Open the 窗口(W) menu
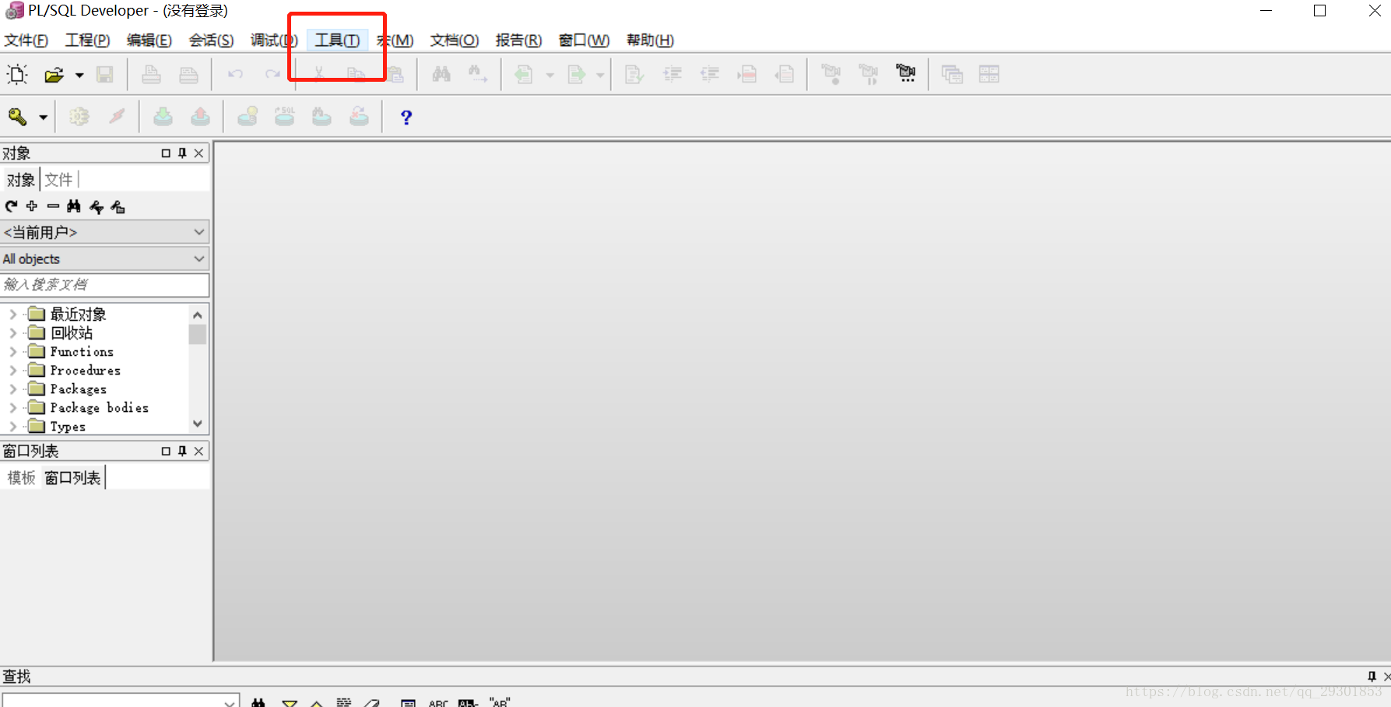1391x707 pixels. (584, 40)
